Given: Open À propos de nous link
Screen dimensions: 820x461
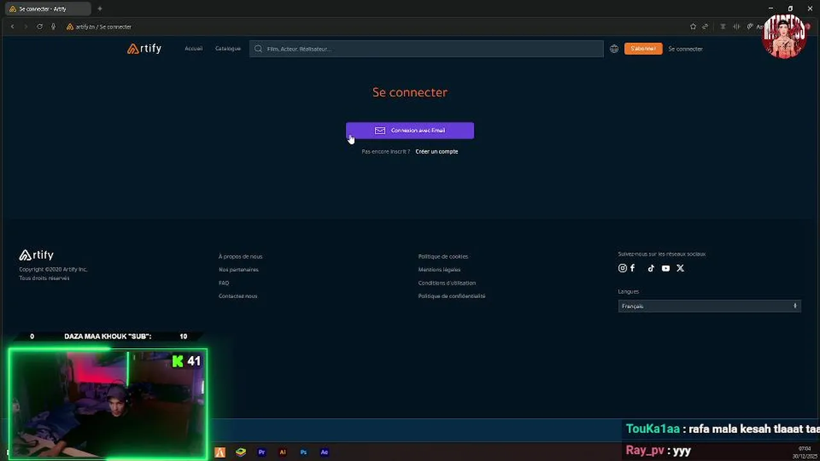Looking at the screenshot, I should [x=240, y=256].
